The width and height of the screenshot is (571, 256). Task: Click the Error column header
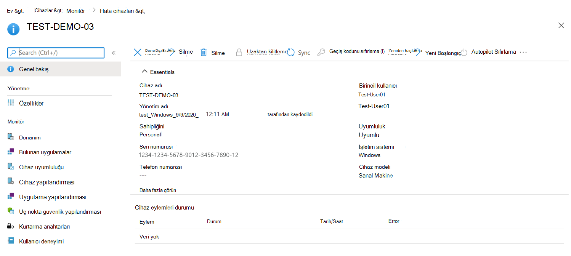pos(394,221)
